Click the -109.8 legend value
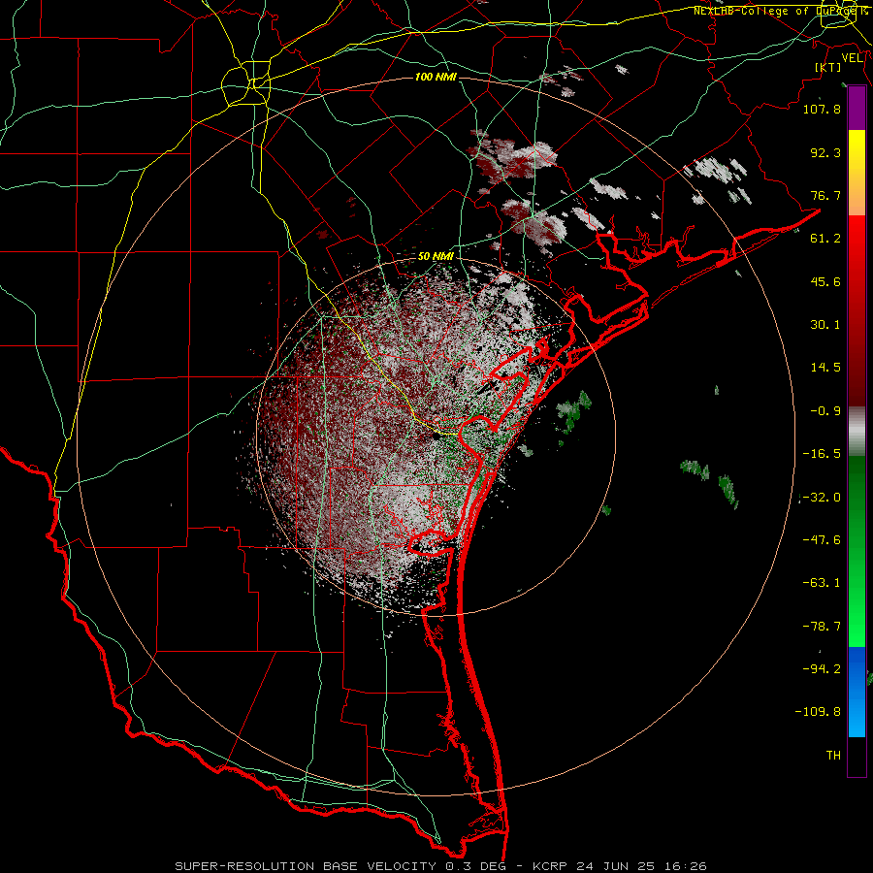The image size is (873, 873). pyautogui.click(x=818, y=712)
